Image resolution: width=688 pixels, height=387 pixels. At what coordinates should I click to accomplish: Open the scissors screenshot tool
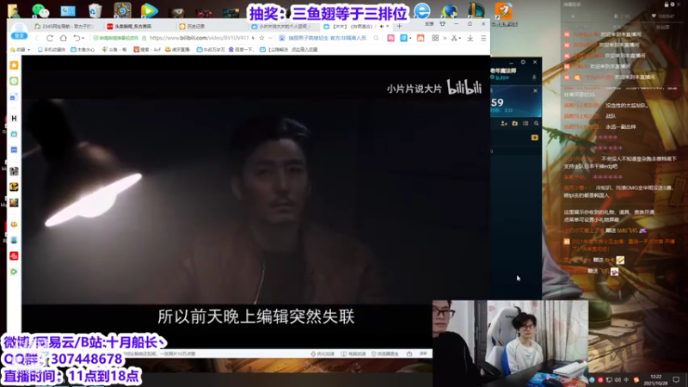pos(454,38)
